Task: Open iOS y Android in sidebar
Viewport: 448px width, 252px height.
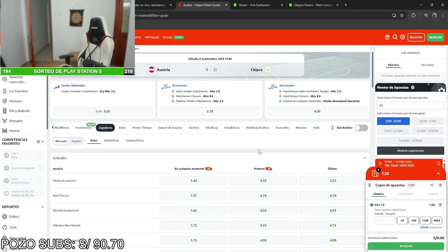Action: click(19, 111)
